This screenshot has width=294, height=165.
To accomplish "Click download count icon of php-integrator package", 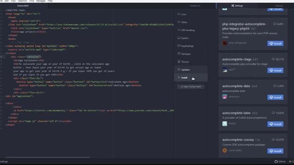I will [275, 24].
